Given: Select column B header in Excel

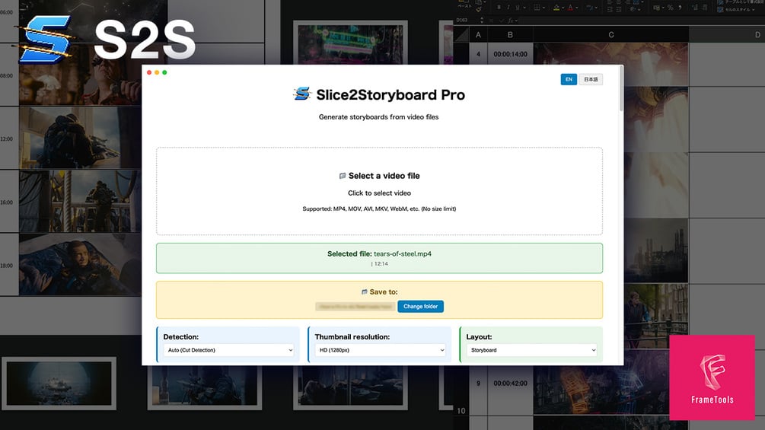Looking at the screenshot, I should coord(510,34).
